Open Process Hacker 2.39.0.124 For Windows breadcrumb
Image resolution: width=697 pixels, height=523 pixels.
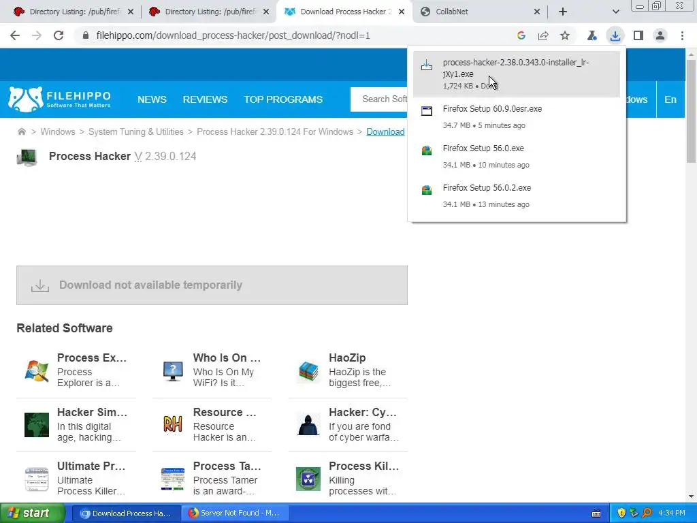[275, 131]
